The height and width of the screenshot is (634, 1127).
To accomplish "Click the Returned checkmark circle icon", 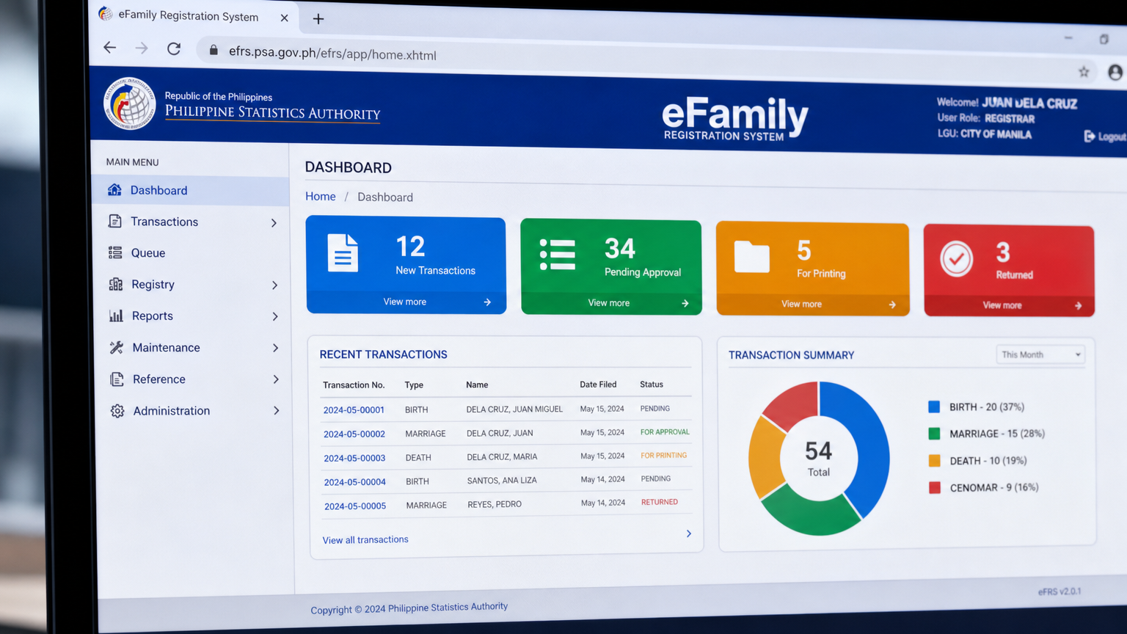I will [x=957, y=258].
